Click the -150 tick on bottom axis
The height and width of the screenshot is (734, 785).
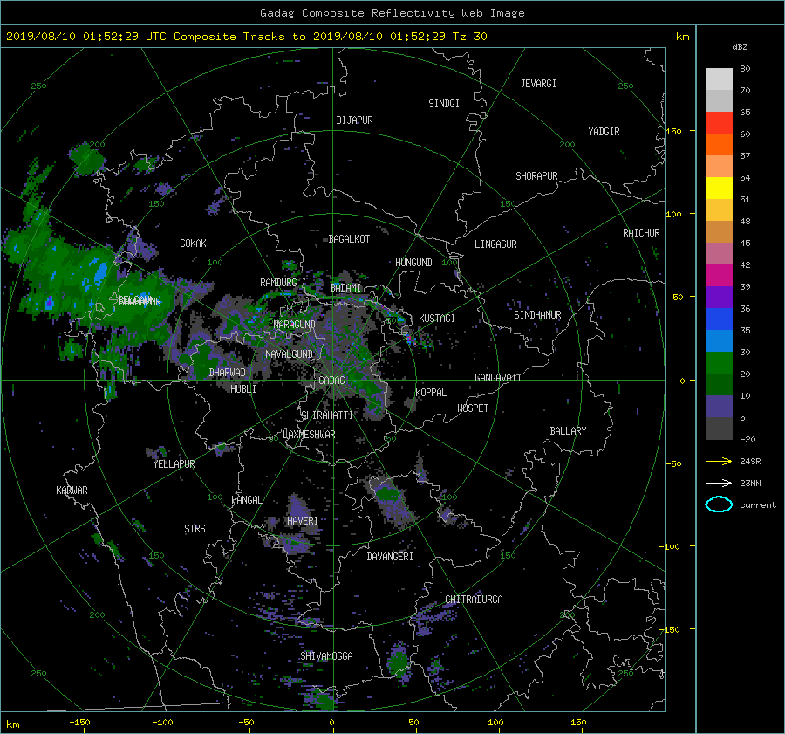tap(79, 722)
